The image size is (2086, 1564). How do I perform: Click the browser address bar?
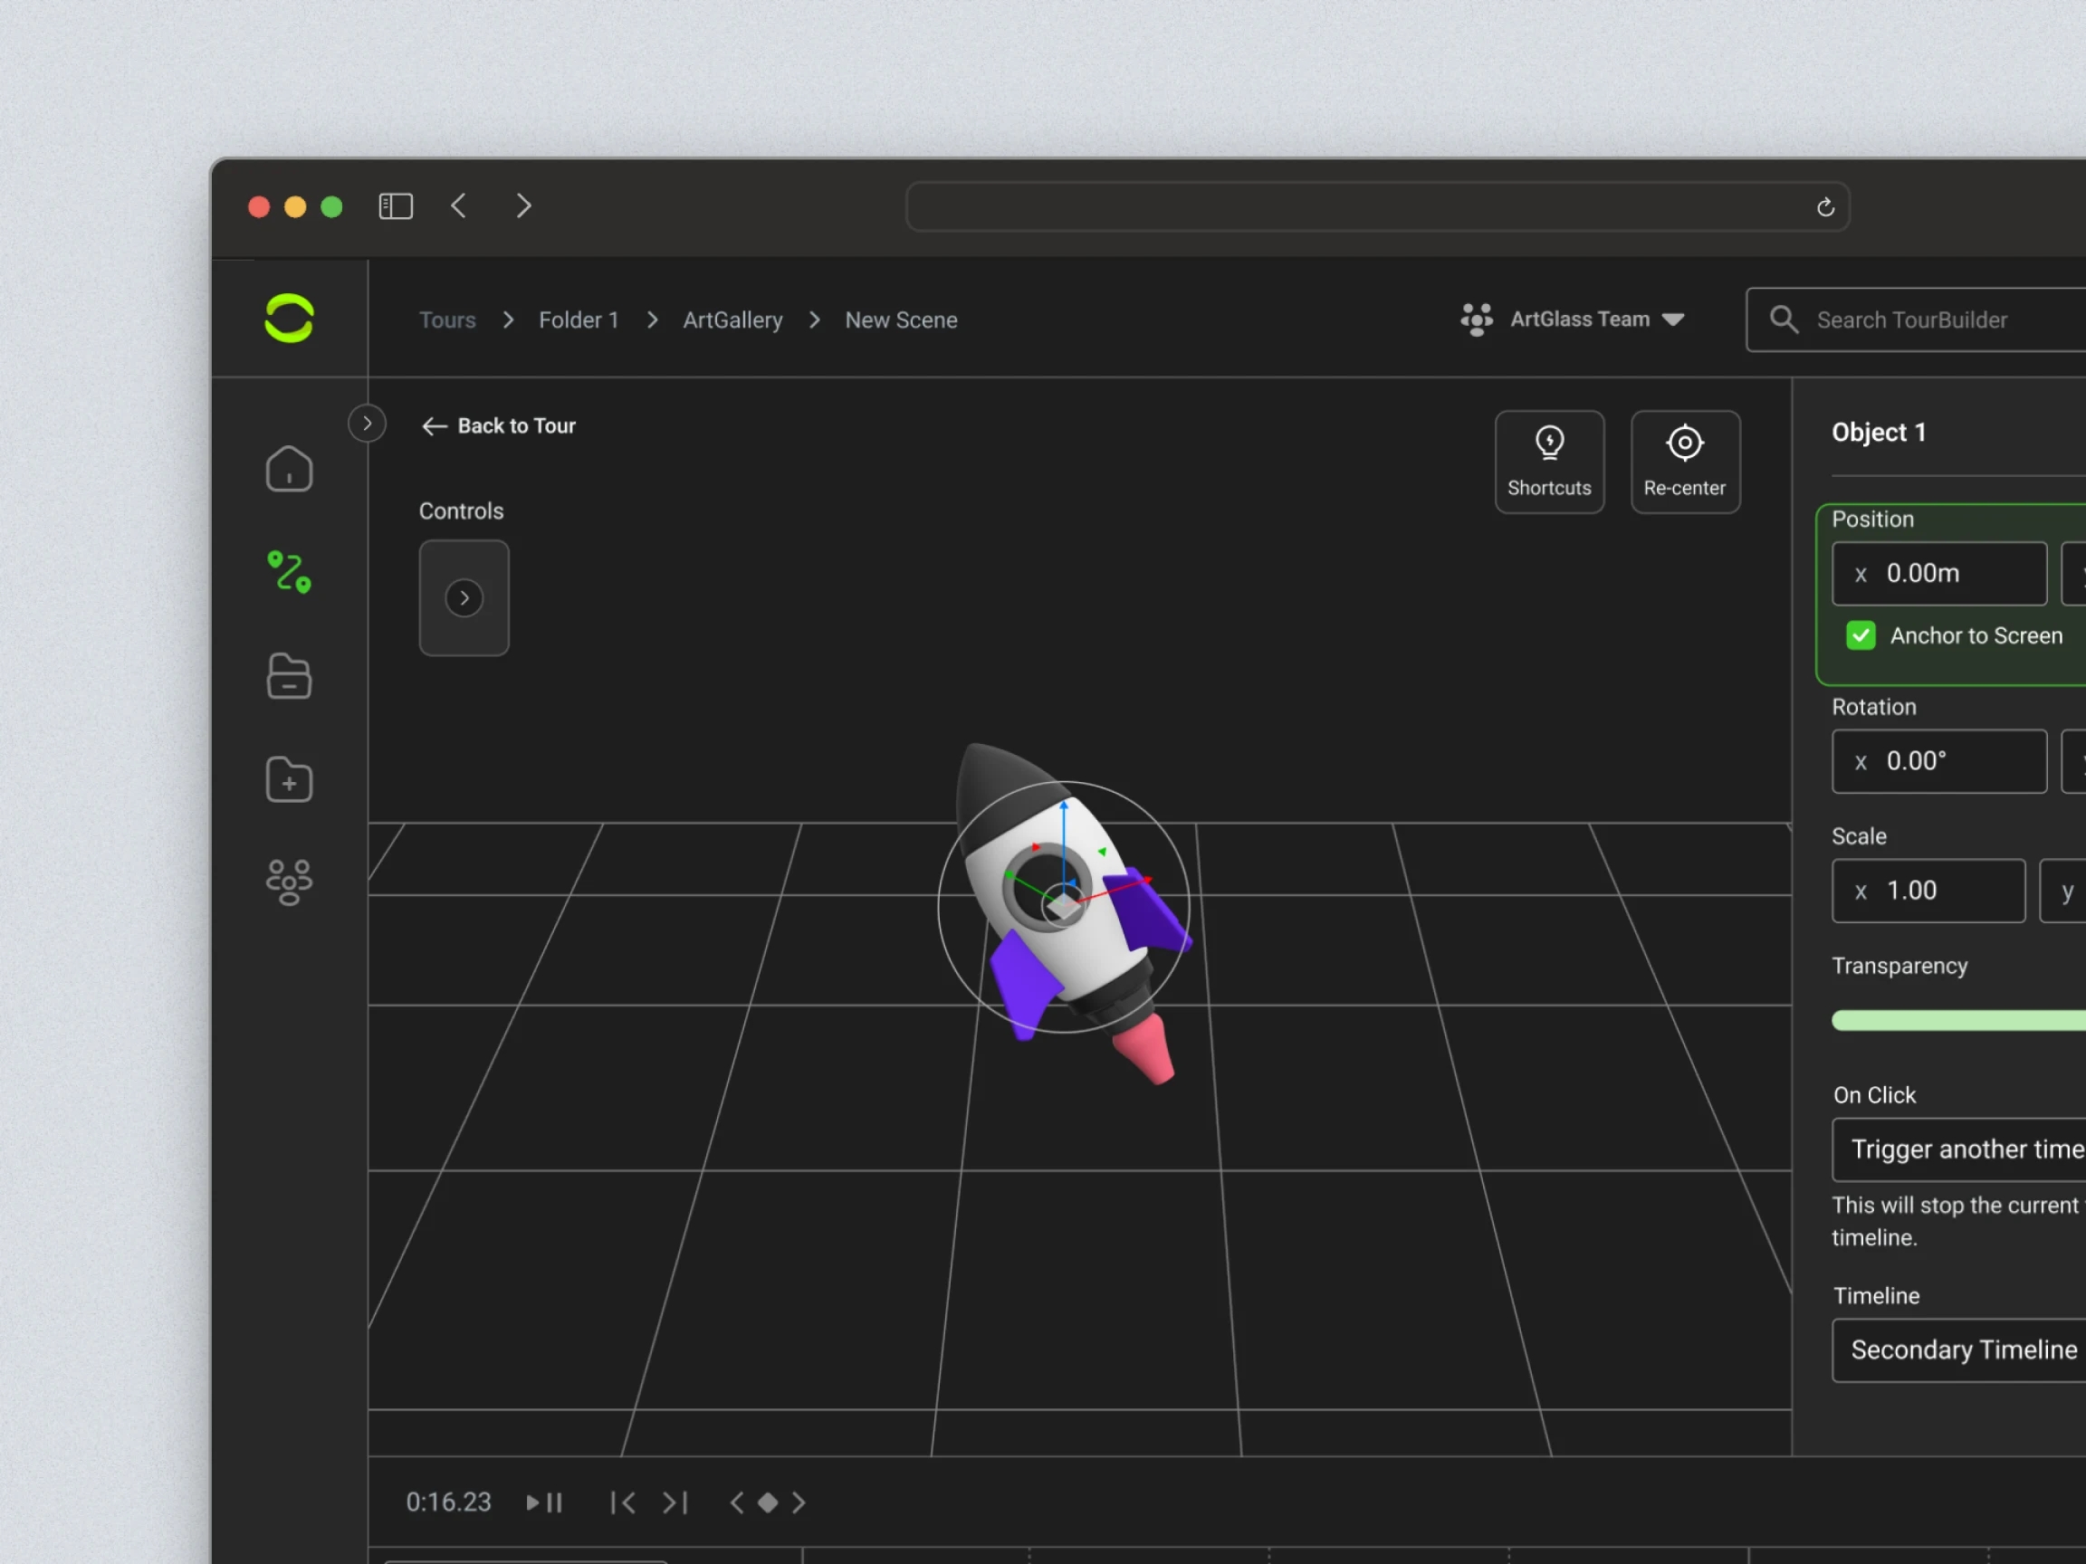click(1378, 206)
